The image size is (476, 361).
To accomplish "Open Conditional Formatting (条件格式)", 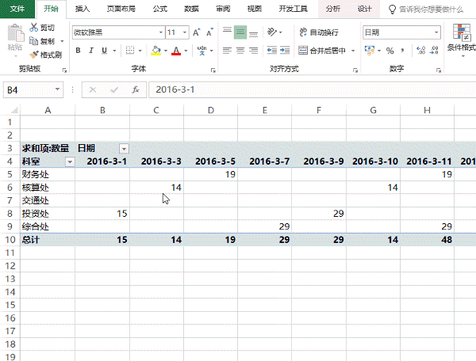I will tap(462, 40).
